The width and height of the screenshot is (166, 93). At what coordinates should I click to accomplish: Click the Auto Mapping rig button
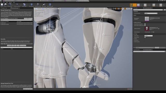tap(9, 45)
